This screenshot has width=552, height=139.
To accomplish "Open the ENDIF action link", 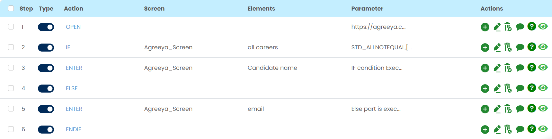I will (x=74, y=129).
